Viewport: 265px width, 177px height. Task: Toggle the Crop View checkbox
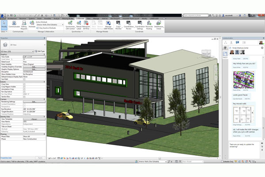(x=24, y=84)
